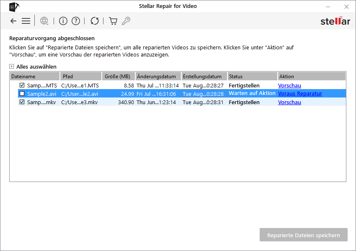This screenshot has height=251, width=356.
Task: Click path C:/Use...e3.mkv
Action: [79, 102]
